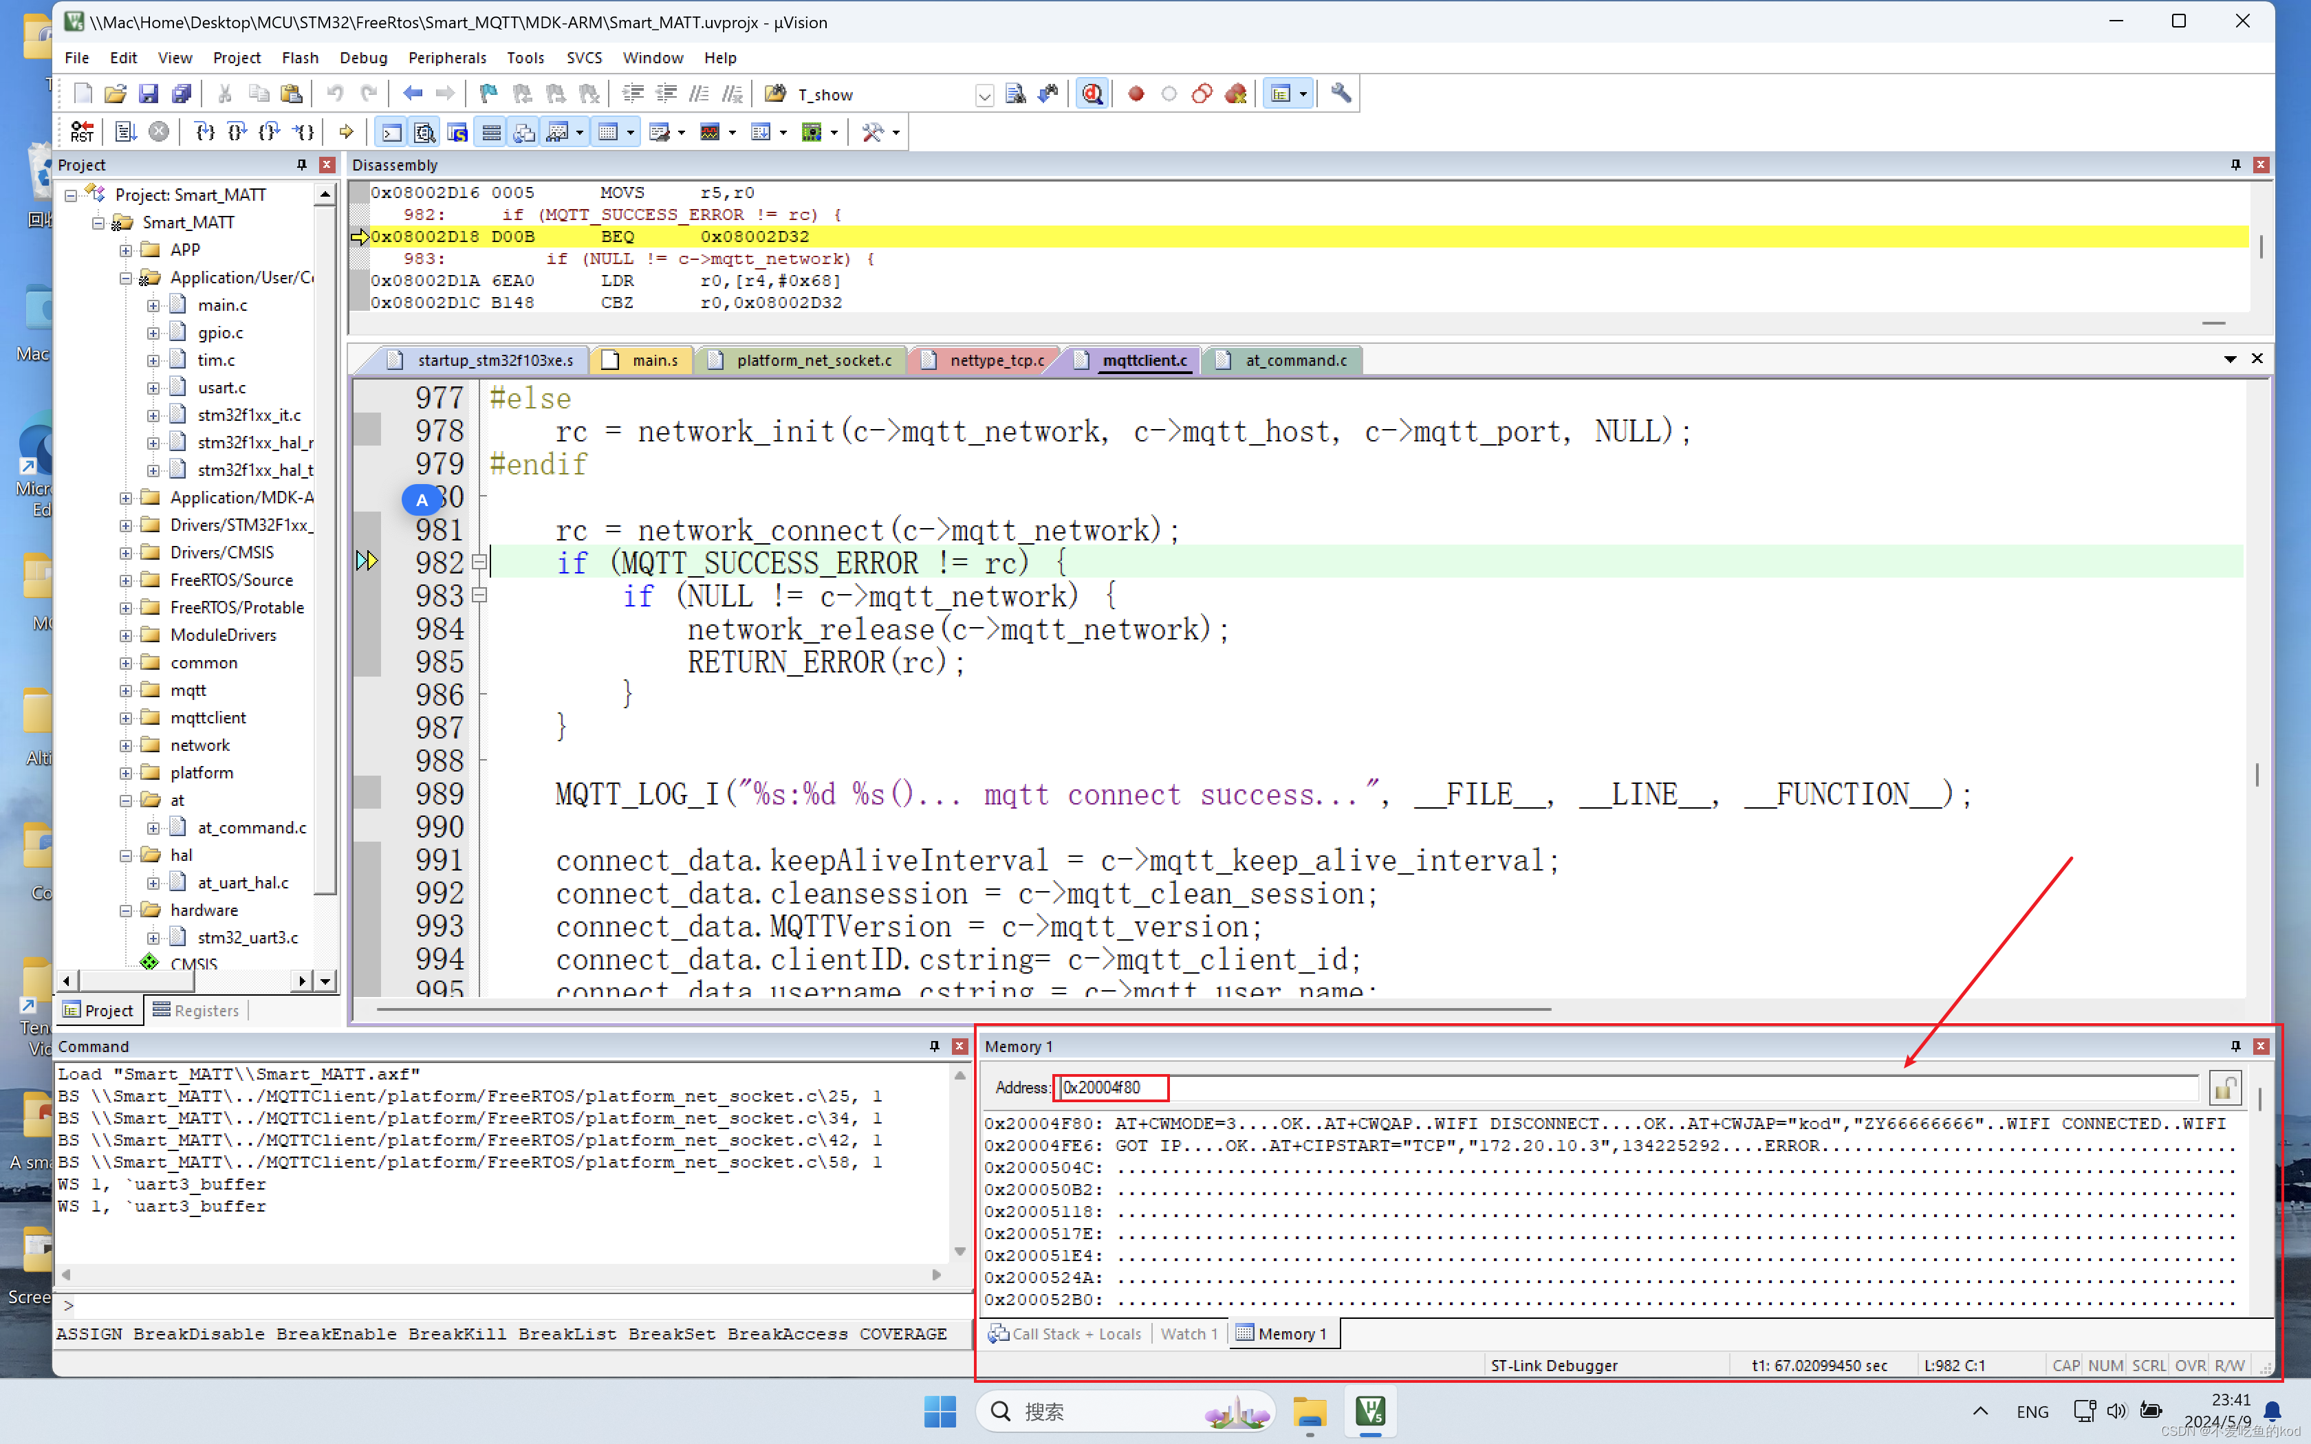Expand the mqtt folder in the Project tree
Viewport: 2311px width, 1444px height.
point(126,690)
